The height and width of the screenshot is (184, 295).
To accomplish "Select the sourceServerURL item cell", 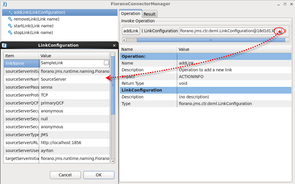I will point(21,143).
